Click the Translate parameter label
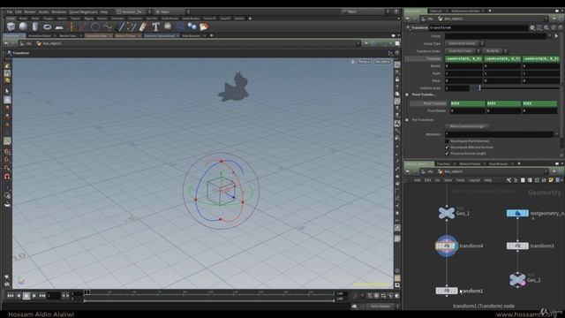Image resolution: width=565 pixels, height=318 pixels. (x=433, y=58)
